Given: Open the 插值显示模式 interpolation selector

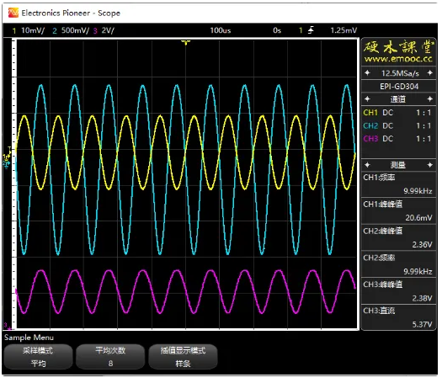Looking at the screenshot, I should point(183,357).
